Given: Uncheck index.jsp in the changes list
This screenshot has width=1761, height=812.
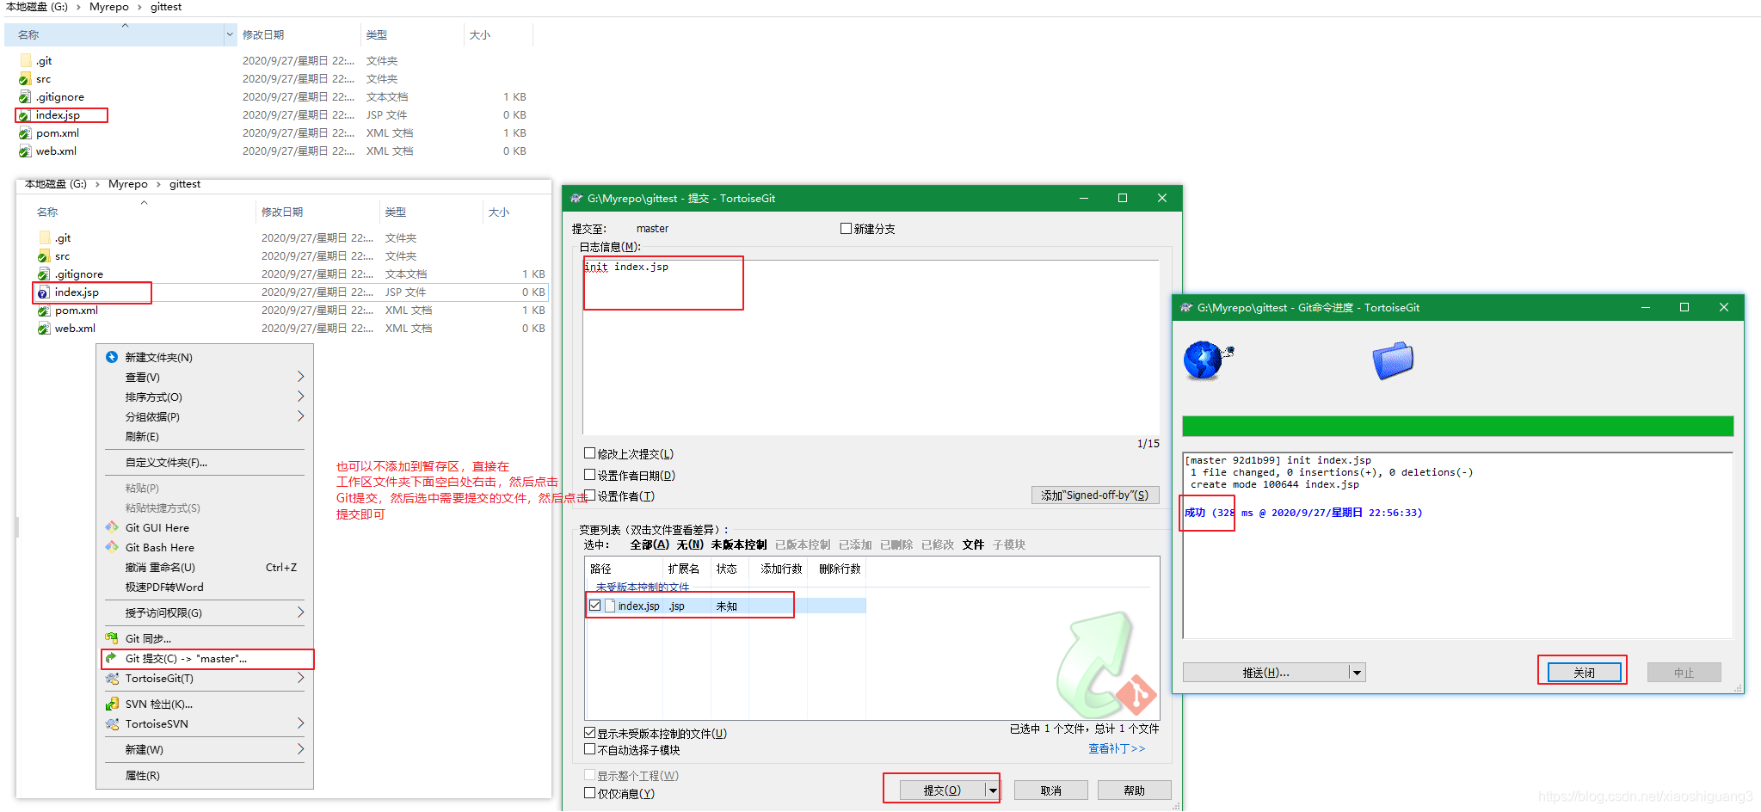Looking at the screenshot, I should point(594,606).
